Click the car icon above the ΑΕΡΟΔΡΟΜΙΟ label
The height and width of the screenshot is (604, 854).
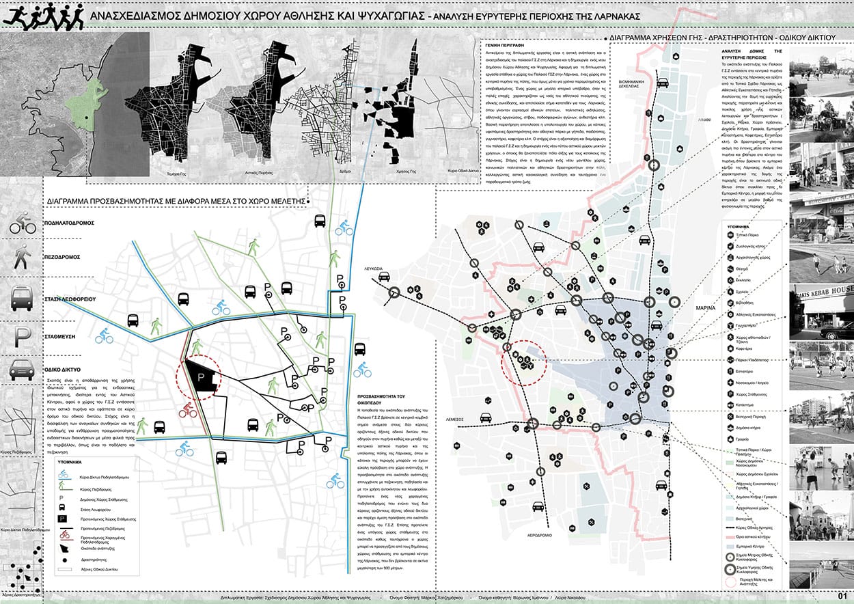pyautogui.click(x=538, y=508)
